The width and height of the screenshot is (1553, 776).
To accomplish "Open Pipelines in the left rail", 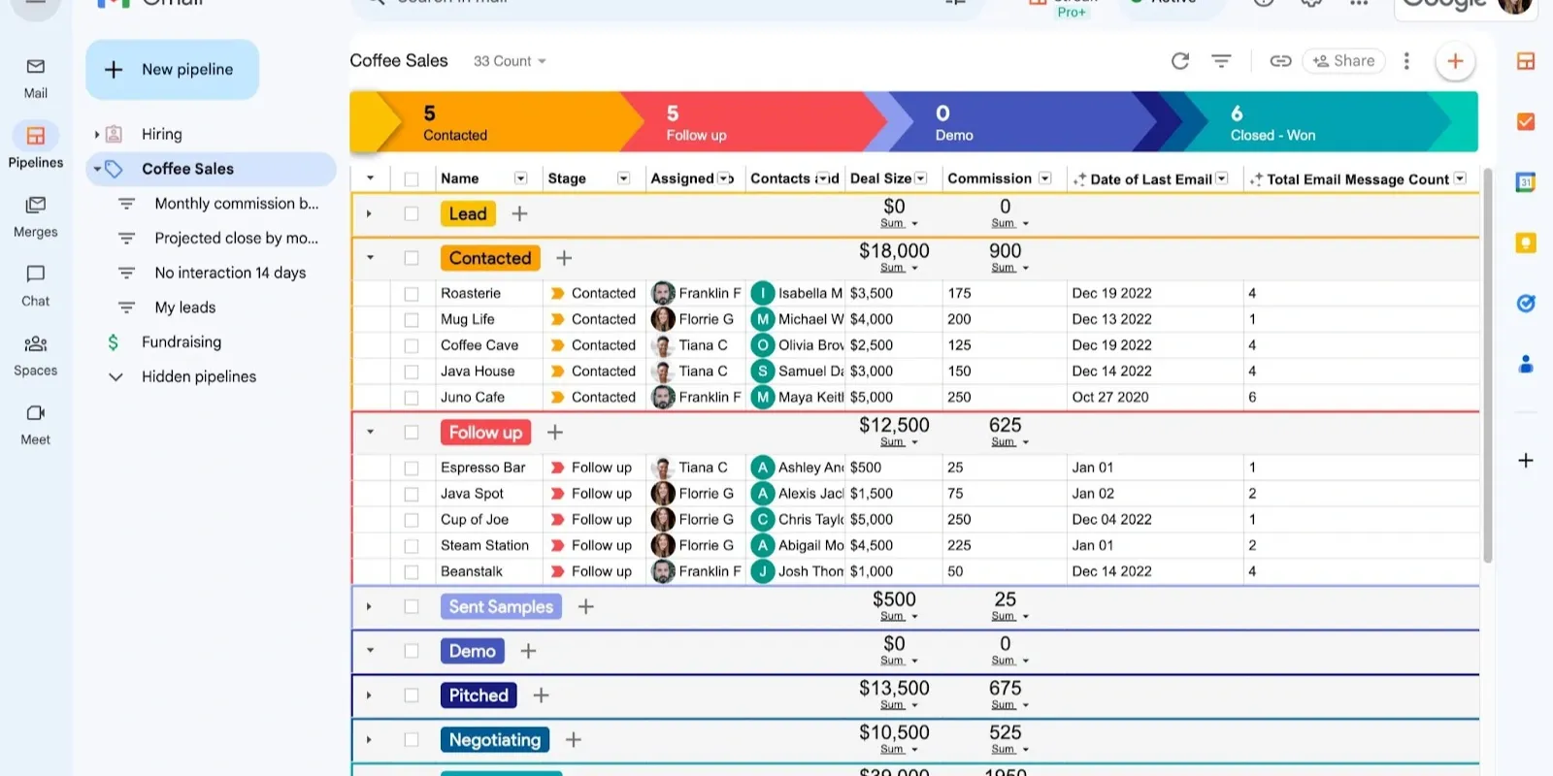I will (35, 145).
